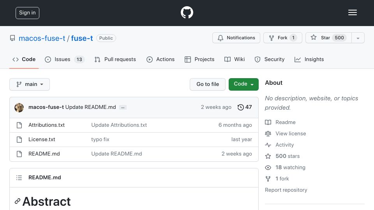Open the Pull requests tab
Image resolution: width=374 pixels, height=210 pixels.
pos(115,59)
